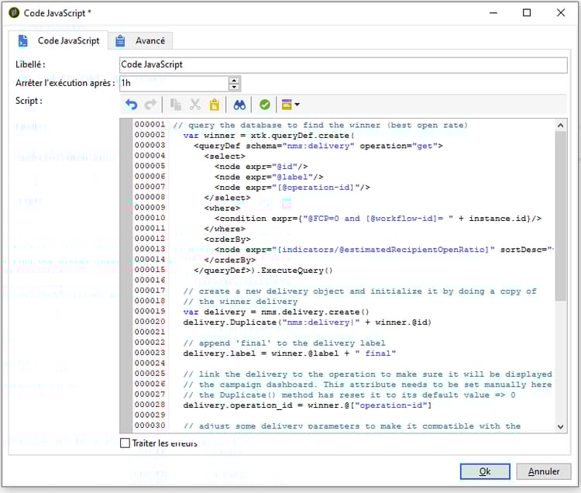This screenshot has width=581, height=493.
Task: Decrease execution timeout with down spinner arrow
Action: point(234,87)
